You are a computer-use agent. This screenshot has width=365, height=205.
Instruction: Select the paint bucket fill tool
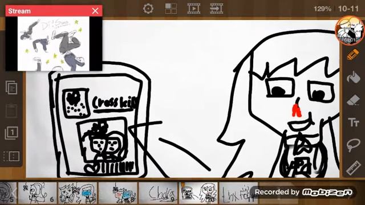pos(354,77)
